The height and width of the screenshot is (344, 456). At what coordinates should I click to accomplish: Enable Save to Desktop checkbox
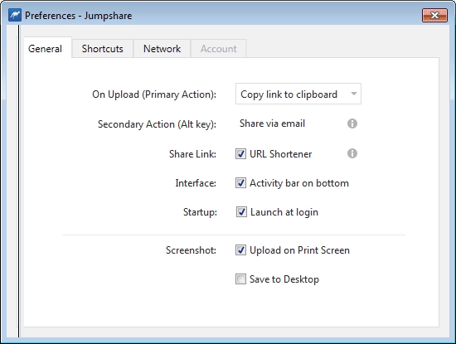click(x=240, y=279)
